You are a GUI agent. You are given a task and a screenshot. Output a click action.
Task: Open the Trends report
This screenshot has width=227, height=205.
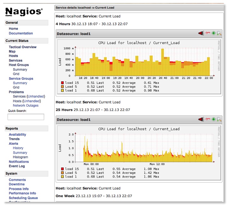coord(14,139)
